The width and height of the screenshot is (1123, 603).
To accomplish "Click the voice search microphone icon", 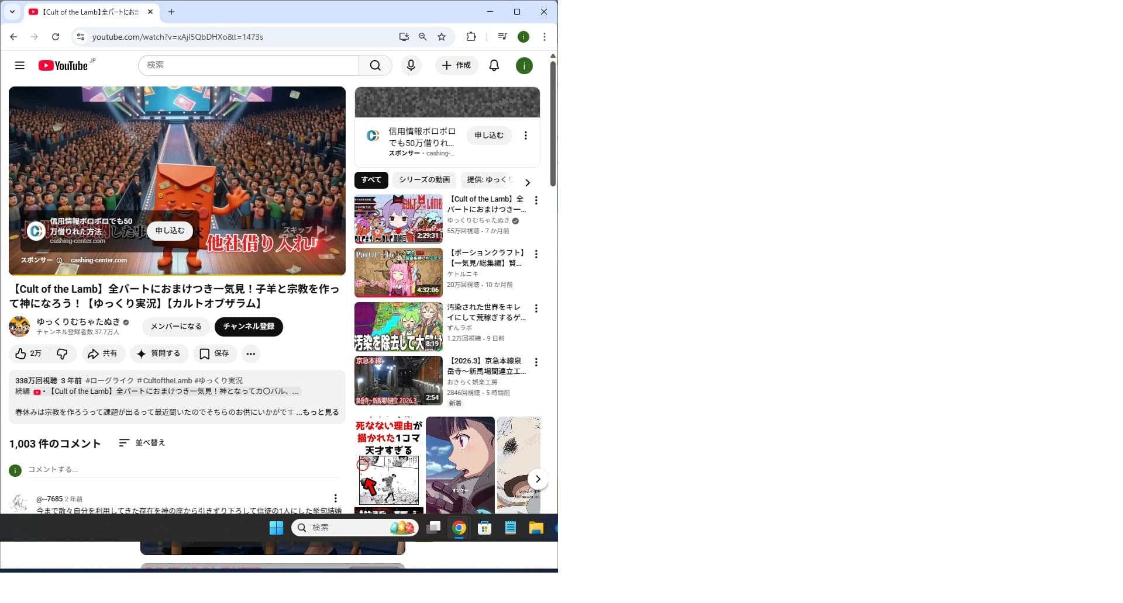I will tap(411, 65).
